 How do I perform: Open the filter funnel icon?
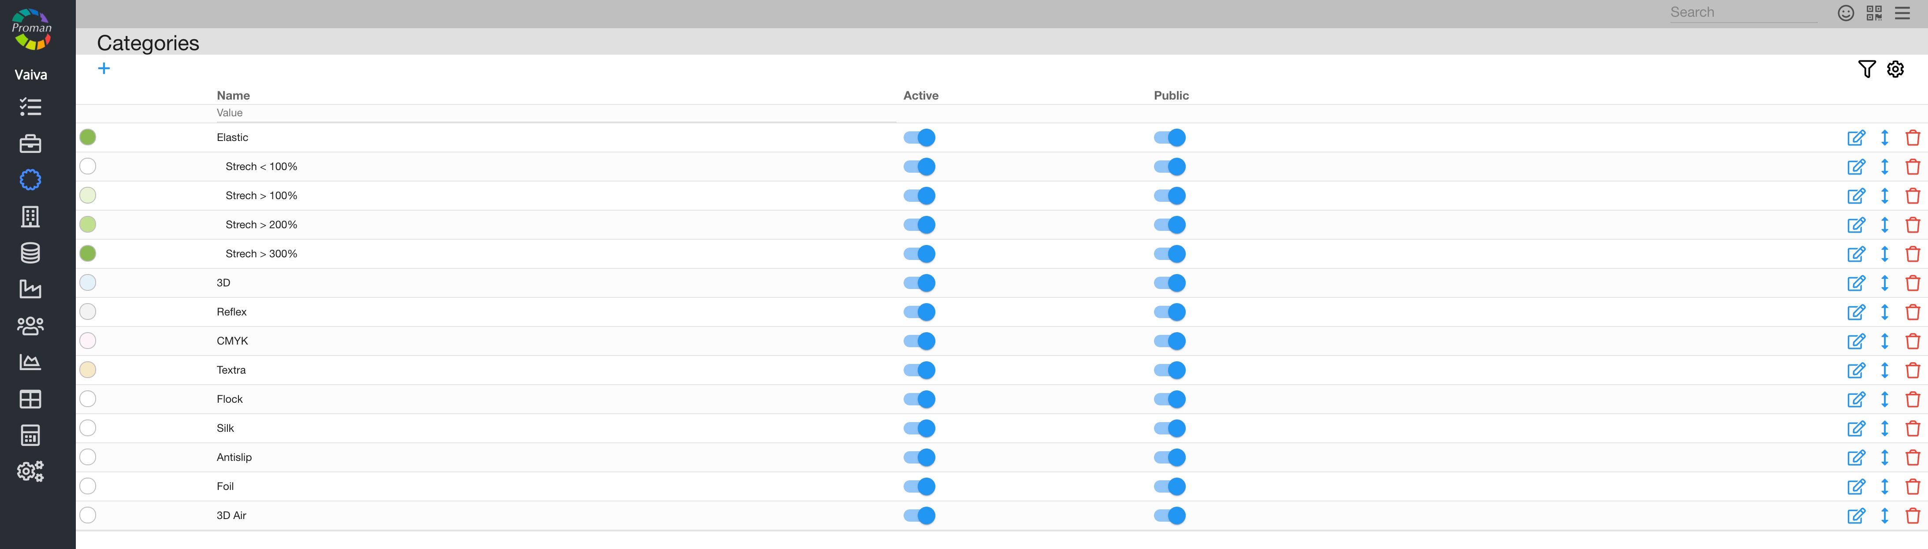coord(1867,69)
